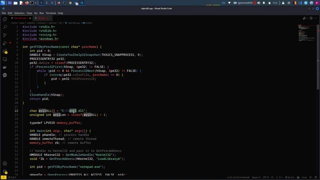Click the #include <windows.h> line
The width and height of the screenshot is (320, 180).
tap(40, 39)
